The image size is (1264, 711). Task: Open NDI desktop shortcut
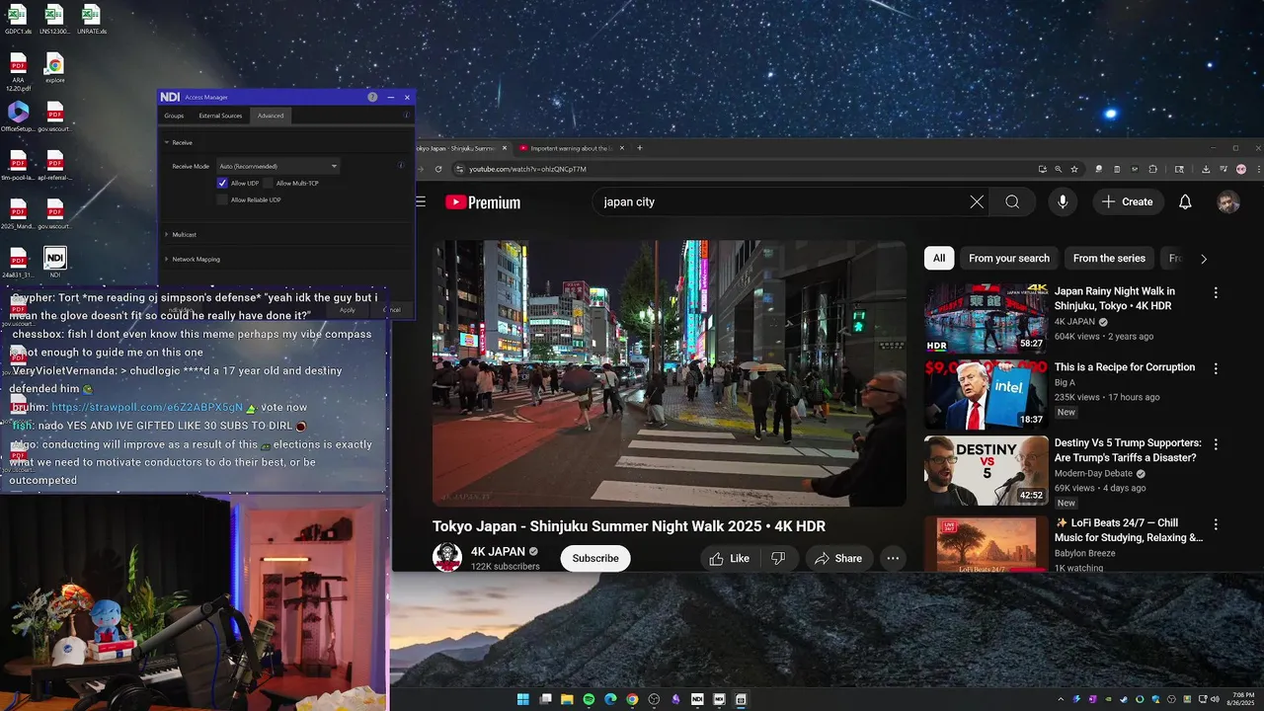tap(55, 262)
